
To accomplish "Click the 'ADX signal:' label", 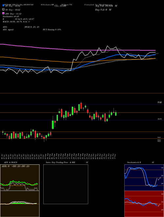I will pos(8,30).
